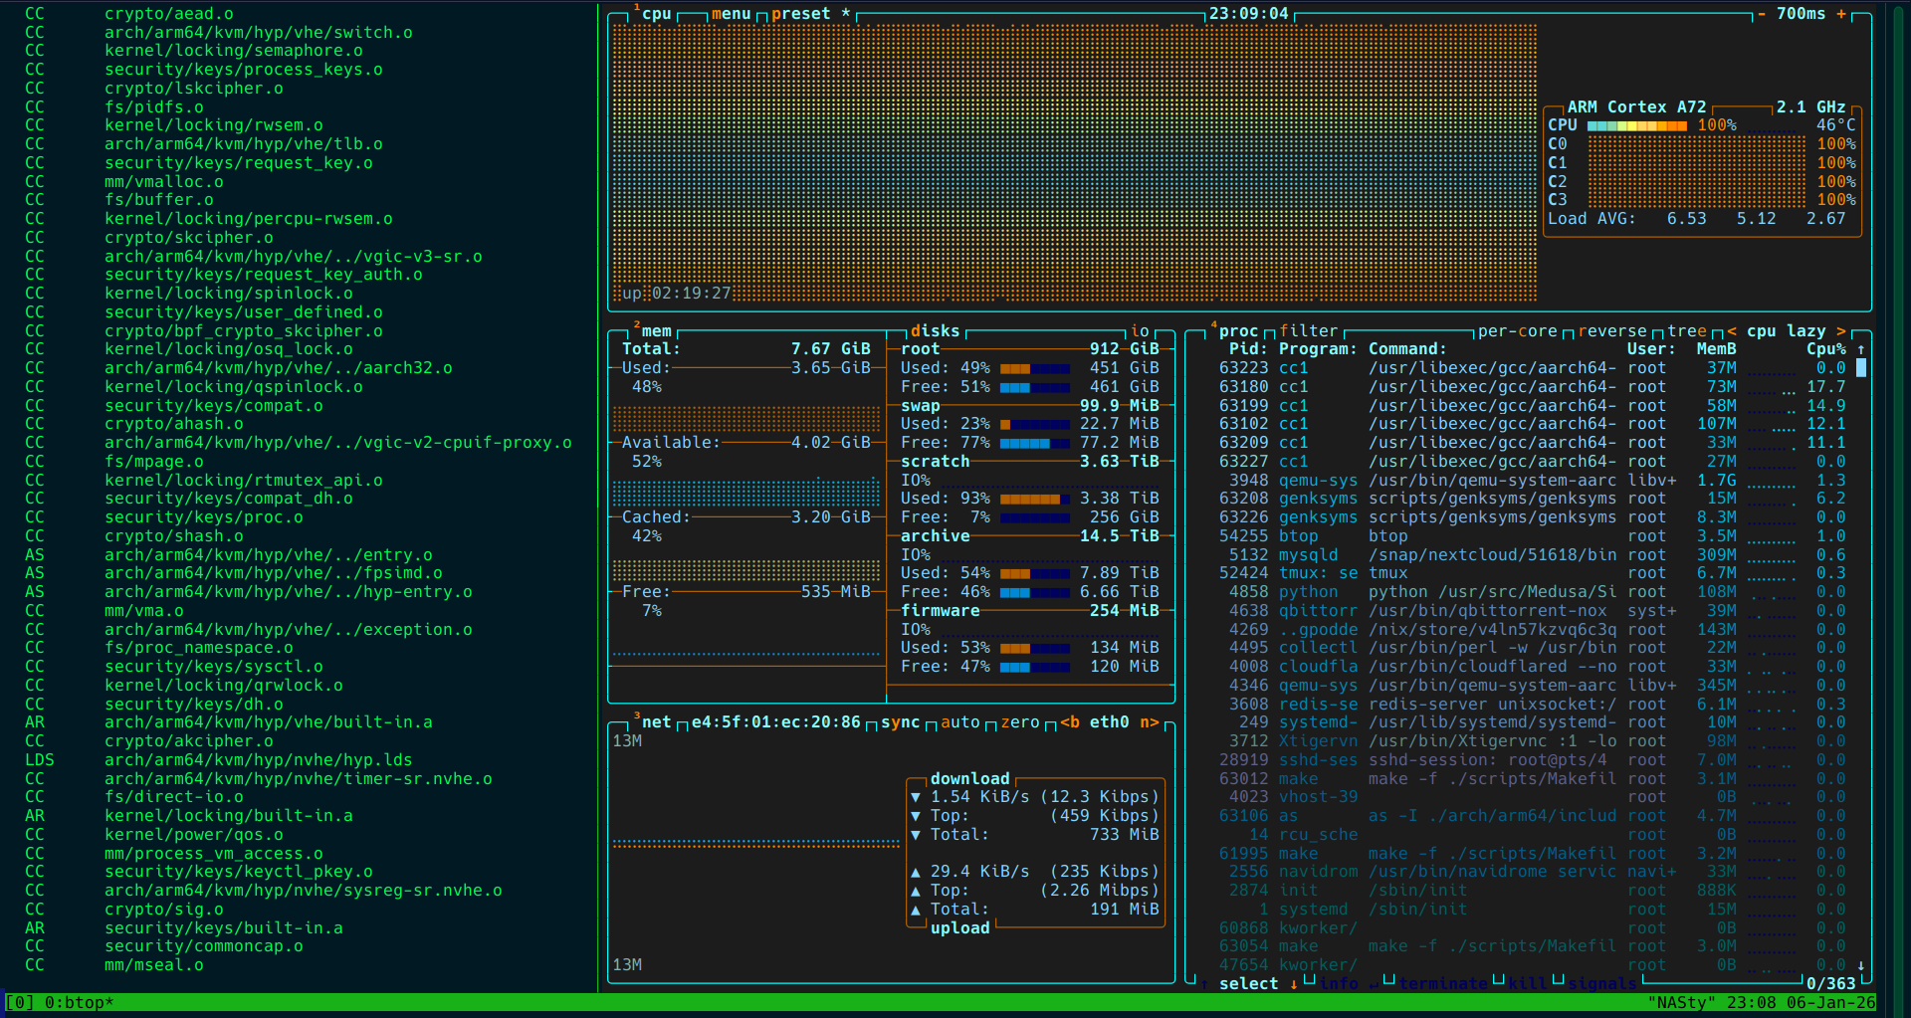
Task: Click the CPU total usage meter bar
Action: [x=1636, y=125]
